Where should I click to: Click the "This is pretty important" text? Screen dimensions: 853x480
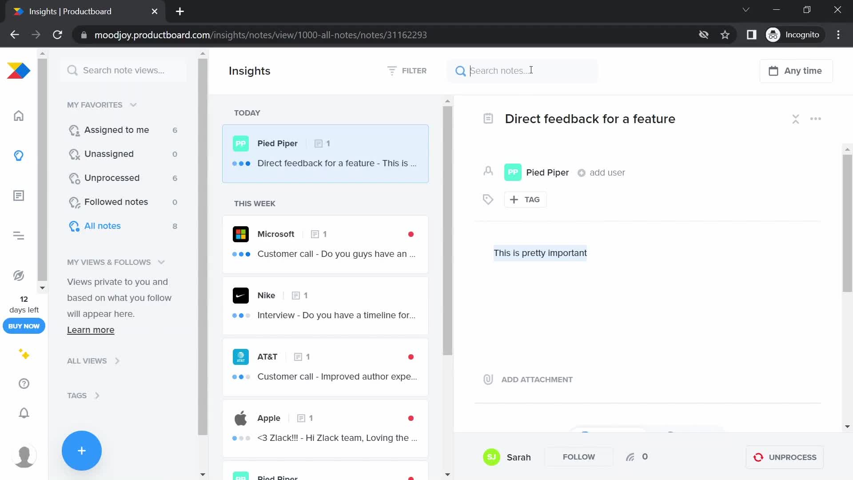[540, 253]
